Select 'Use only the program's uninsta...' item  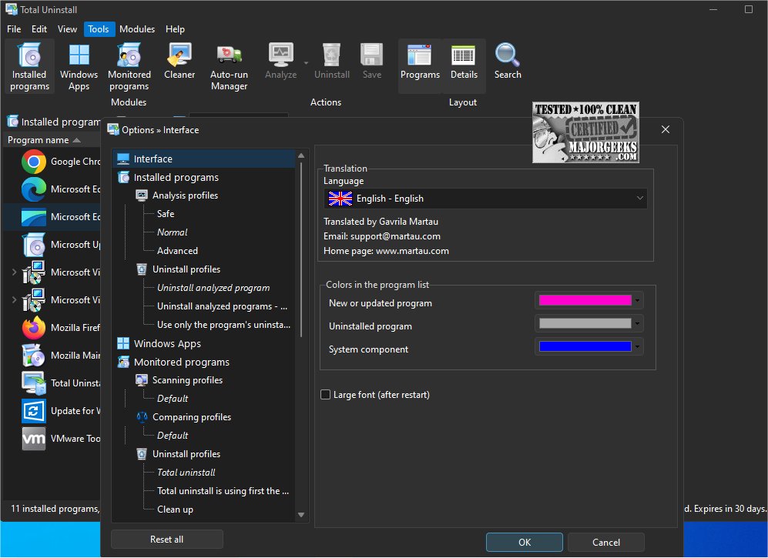click(x=223, y=325)
